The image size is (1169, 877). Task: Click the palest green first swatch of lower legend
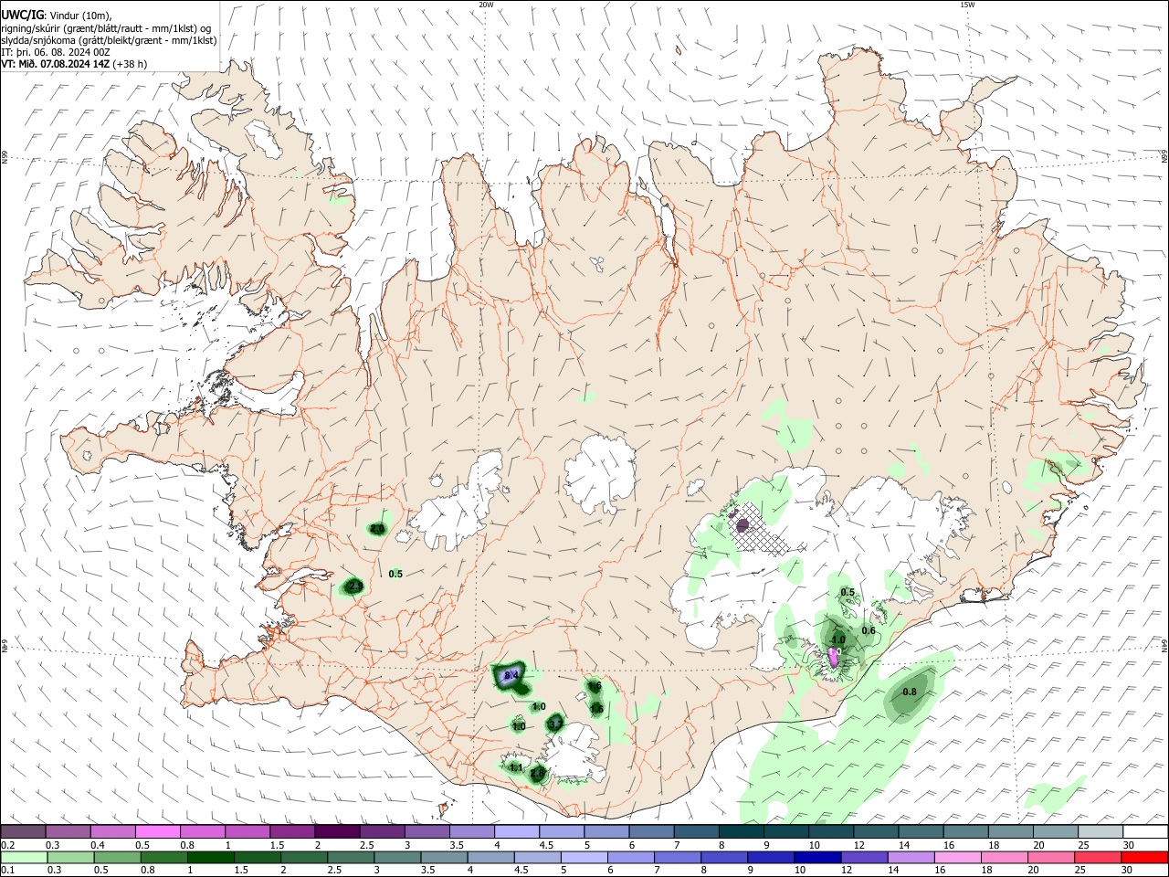pos(24,858)
